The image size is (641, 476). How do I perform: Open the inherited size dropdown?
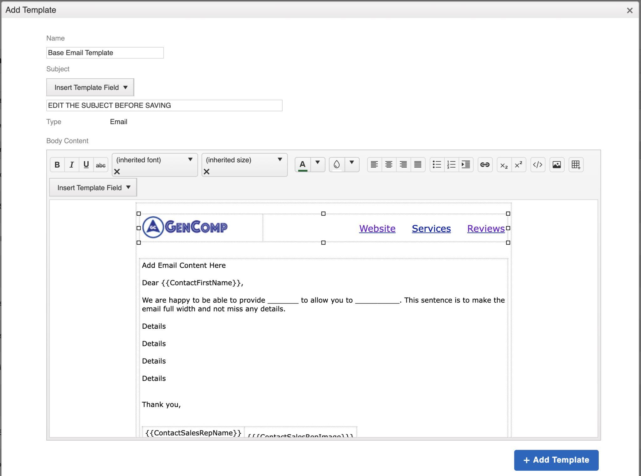pyautogui.click(x=280, y=160)
